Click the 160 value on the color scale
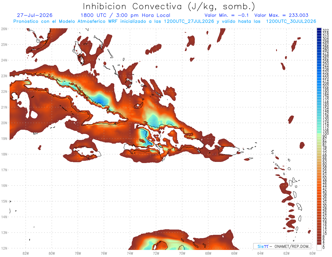Viewport: 332px width, 257px height. click(326, 106)
